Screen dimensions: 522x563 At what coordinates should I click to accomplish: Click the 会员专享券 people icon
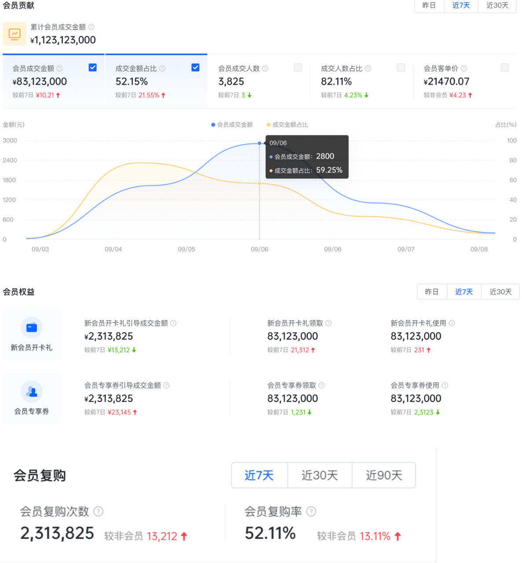(32, 391)
